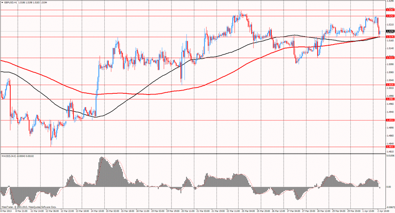Screen dimensions: 395x213
Task: Click the 1.4865 price axis value
Action: [390, 136]
